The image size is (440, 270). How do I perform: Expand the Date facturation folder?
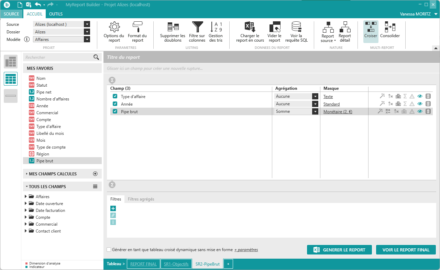(x=26, y=210)
